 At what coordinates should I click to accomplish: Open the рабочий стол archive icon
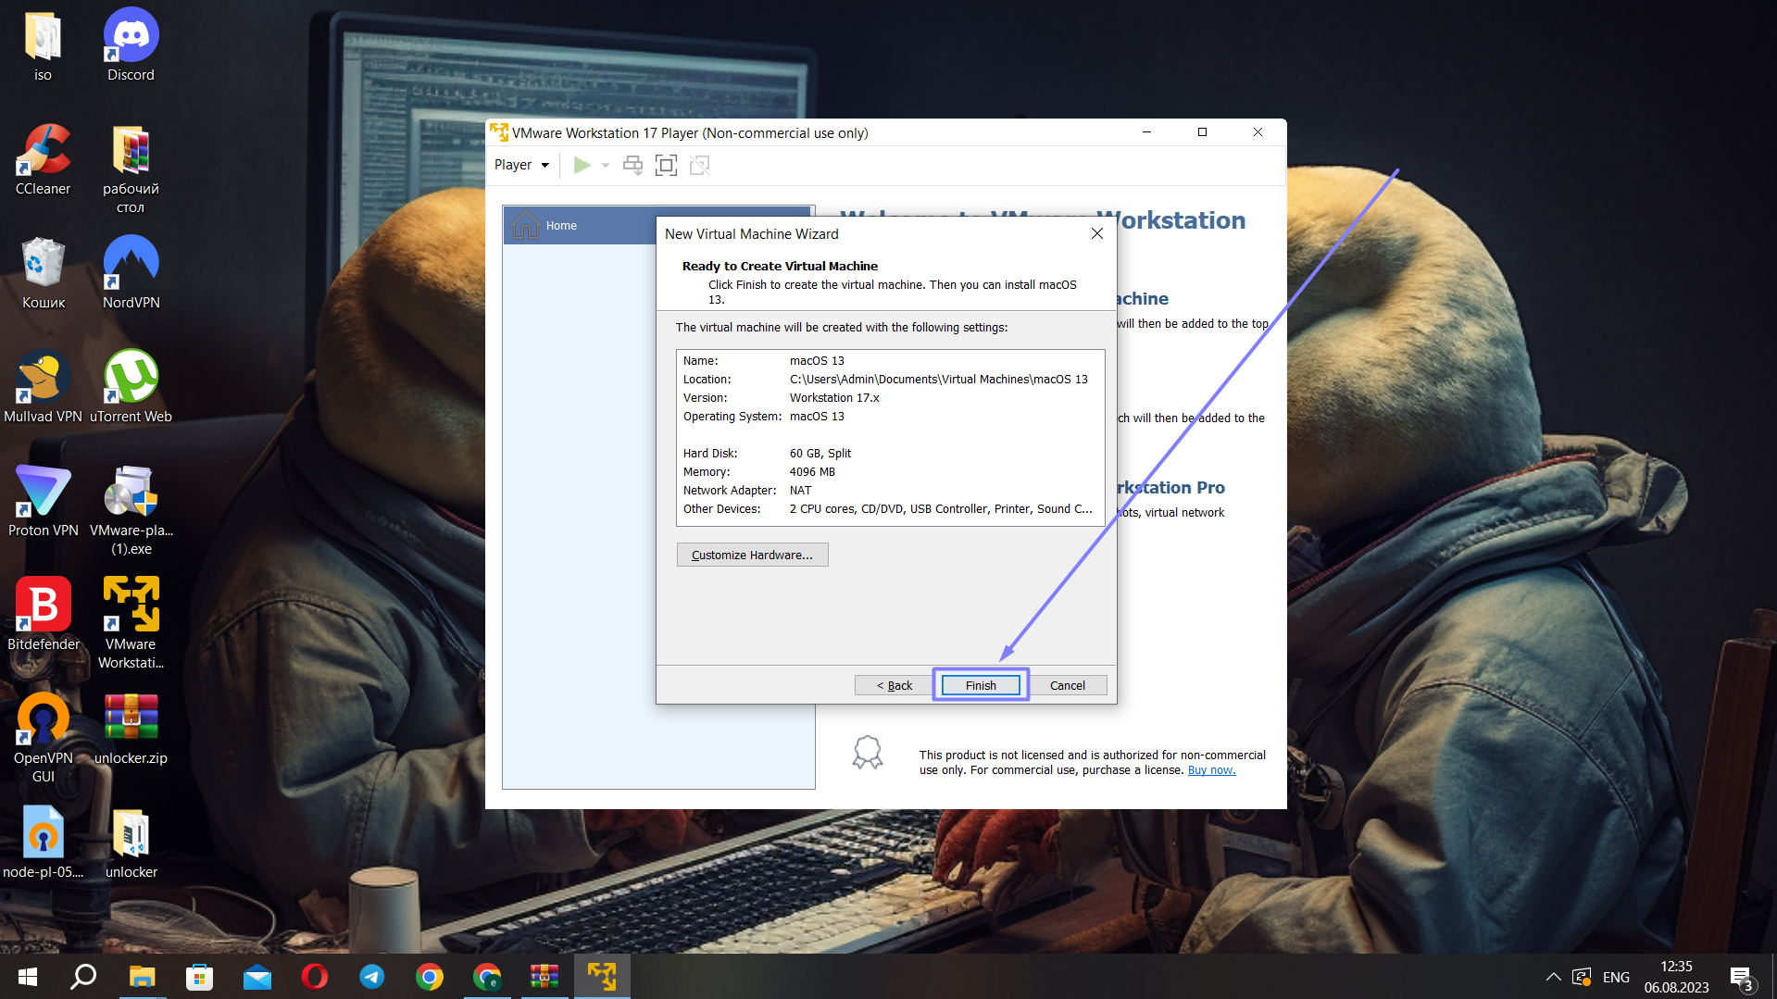131,169
